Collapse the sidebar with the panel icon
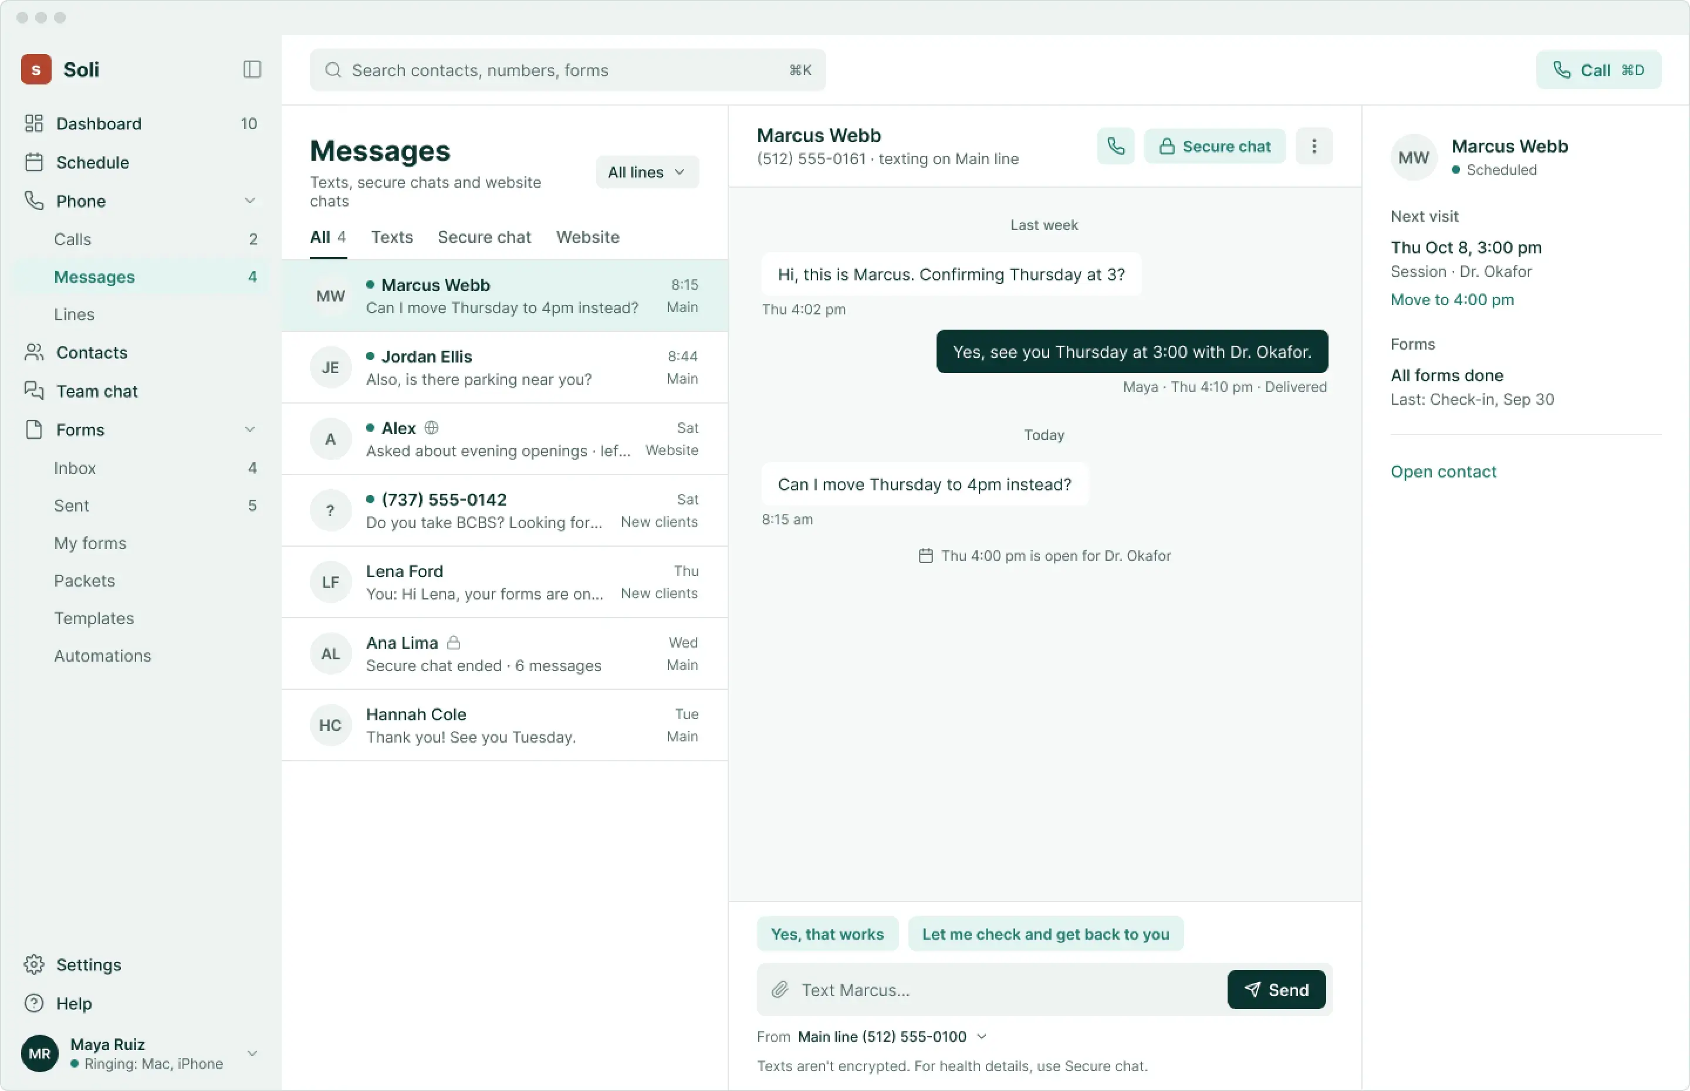Screen dimensions: 1690x1091 [x=252, y=69]
